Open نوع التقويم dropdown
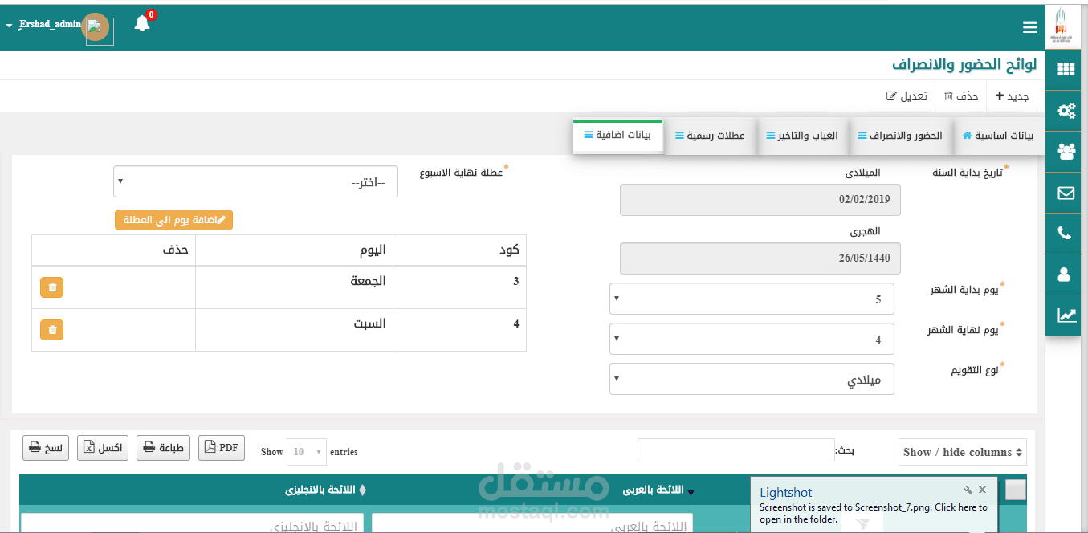Viewport: 1088px width, 533px height. click(752, 379)
